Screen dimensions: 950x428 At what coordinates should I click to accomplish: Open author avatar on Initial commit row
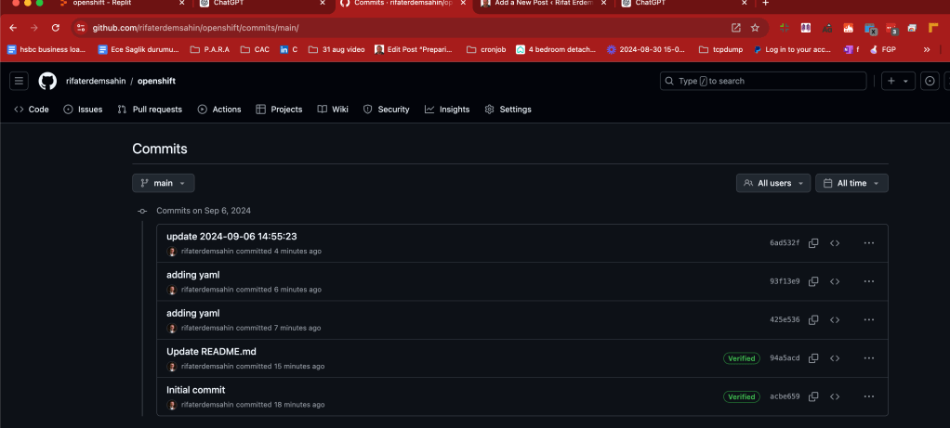click(172, 405)
